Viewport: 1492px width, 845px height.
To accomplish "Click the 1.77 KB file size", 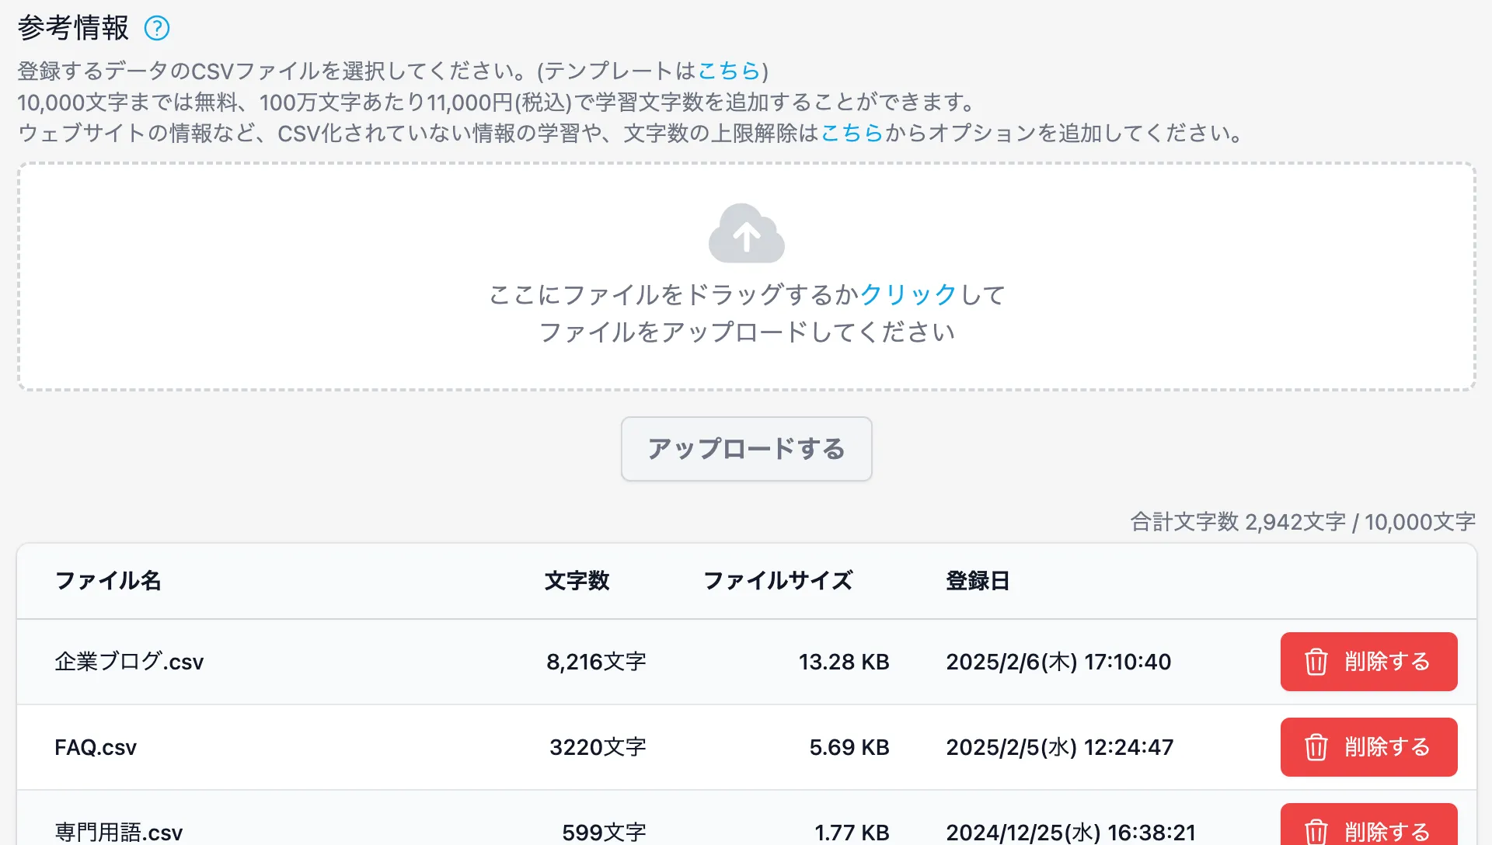I will click(x=852, y=832).
